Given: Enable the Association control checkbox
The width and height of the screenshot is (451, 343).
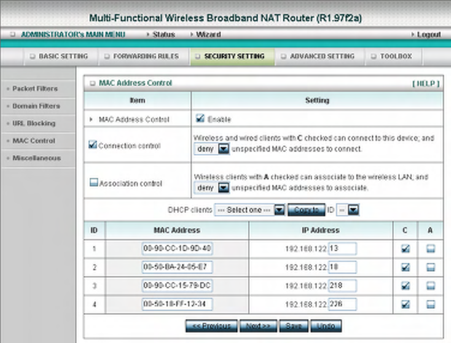Looking at the screenshot, I should 94,182.
